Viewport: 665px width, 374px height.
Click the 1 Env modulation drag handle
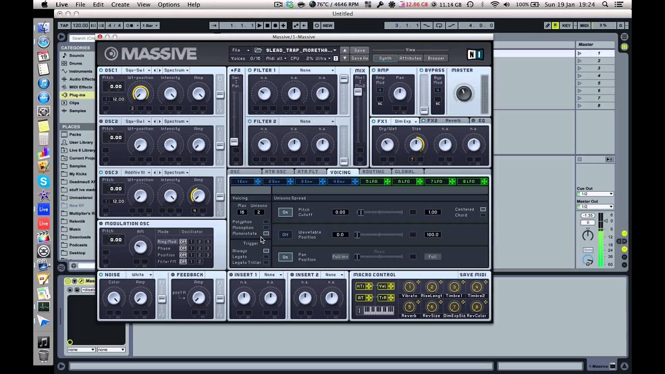click(258, 181)
